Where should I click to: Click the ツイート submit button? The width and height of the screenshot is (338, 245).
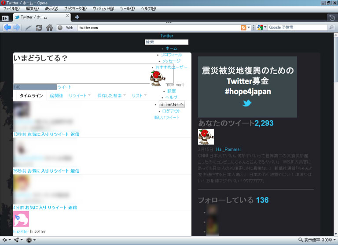pos(64,87)
